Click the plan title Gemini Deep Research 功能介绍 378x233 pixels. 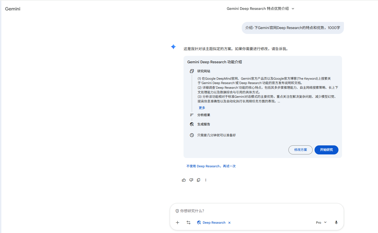pos(215,62)
